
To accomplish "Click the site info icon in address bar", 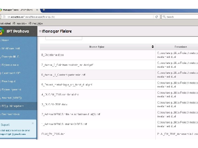I will click(4, 17).
